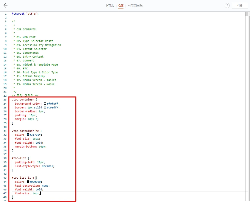Click '* 03. Accessibility Navigation' text
Viewport: 250px width, 202px height.
pos(37,45)
